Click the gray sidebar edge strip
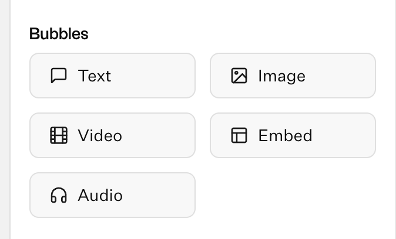Viewport: 396px width, 239px height. click(5, 119)
